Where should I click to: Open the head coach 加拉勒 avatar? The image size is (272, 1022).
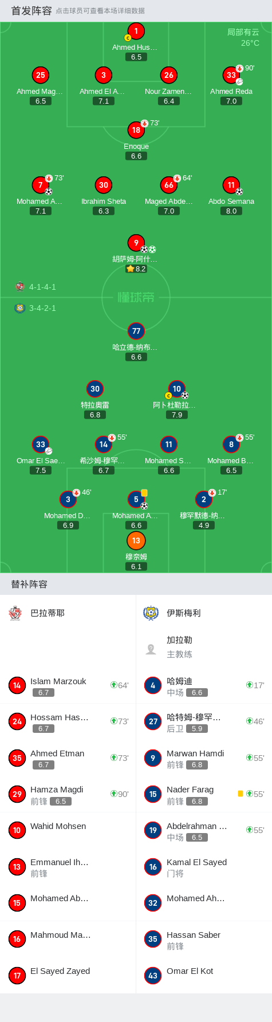point(151,649)
